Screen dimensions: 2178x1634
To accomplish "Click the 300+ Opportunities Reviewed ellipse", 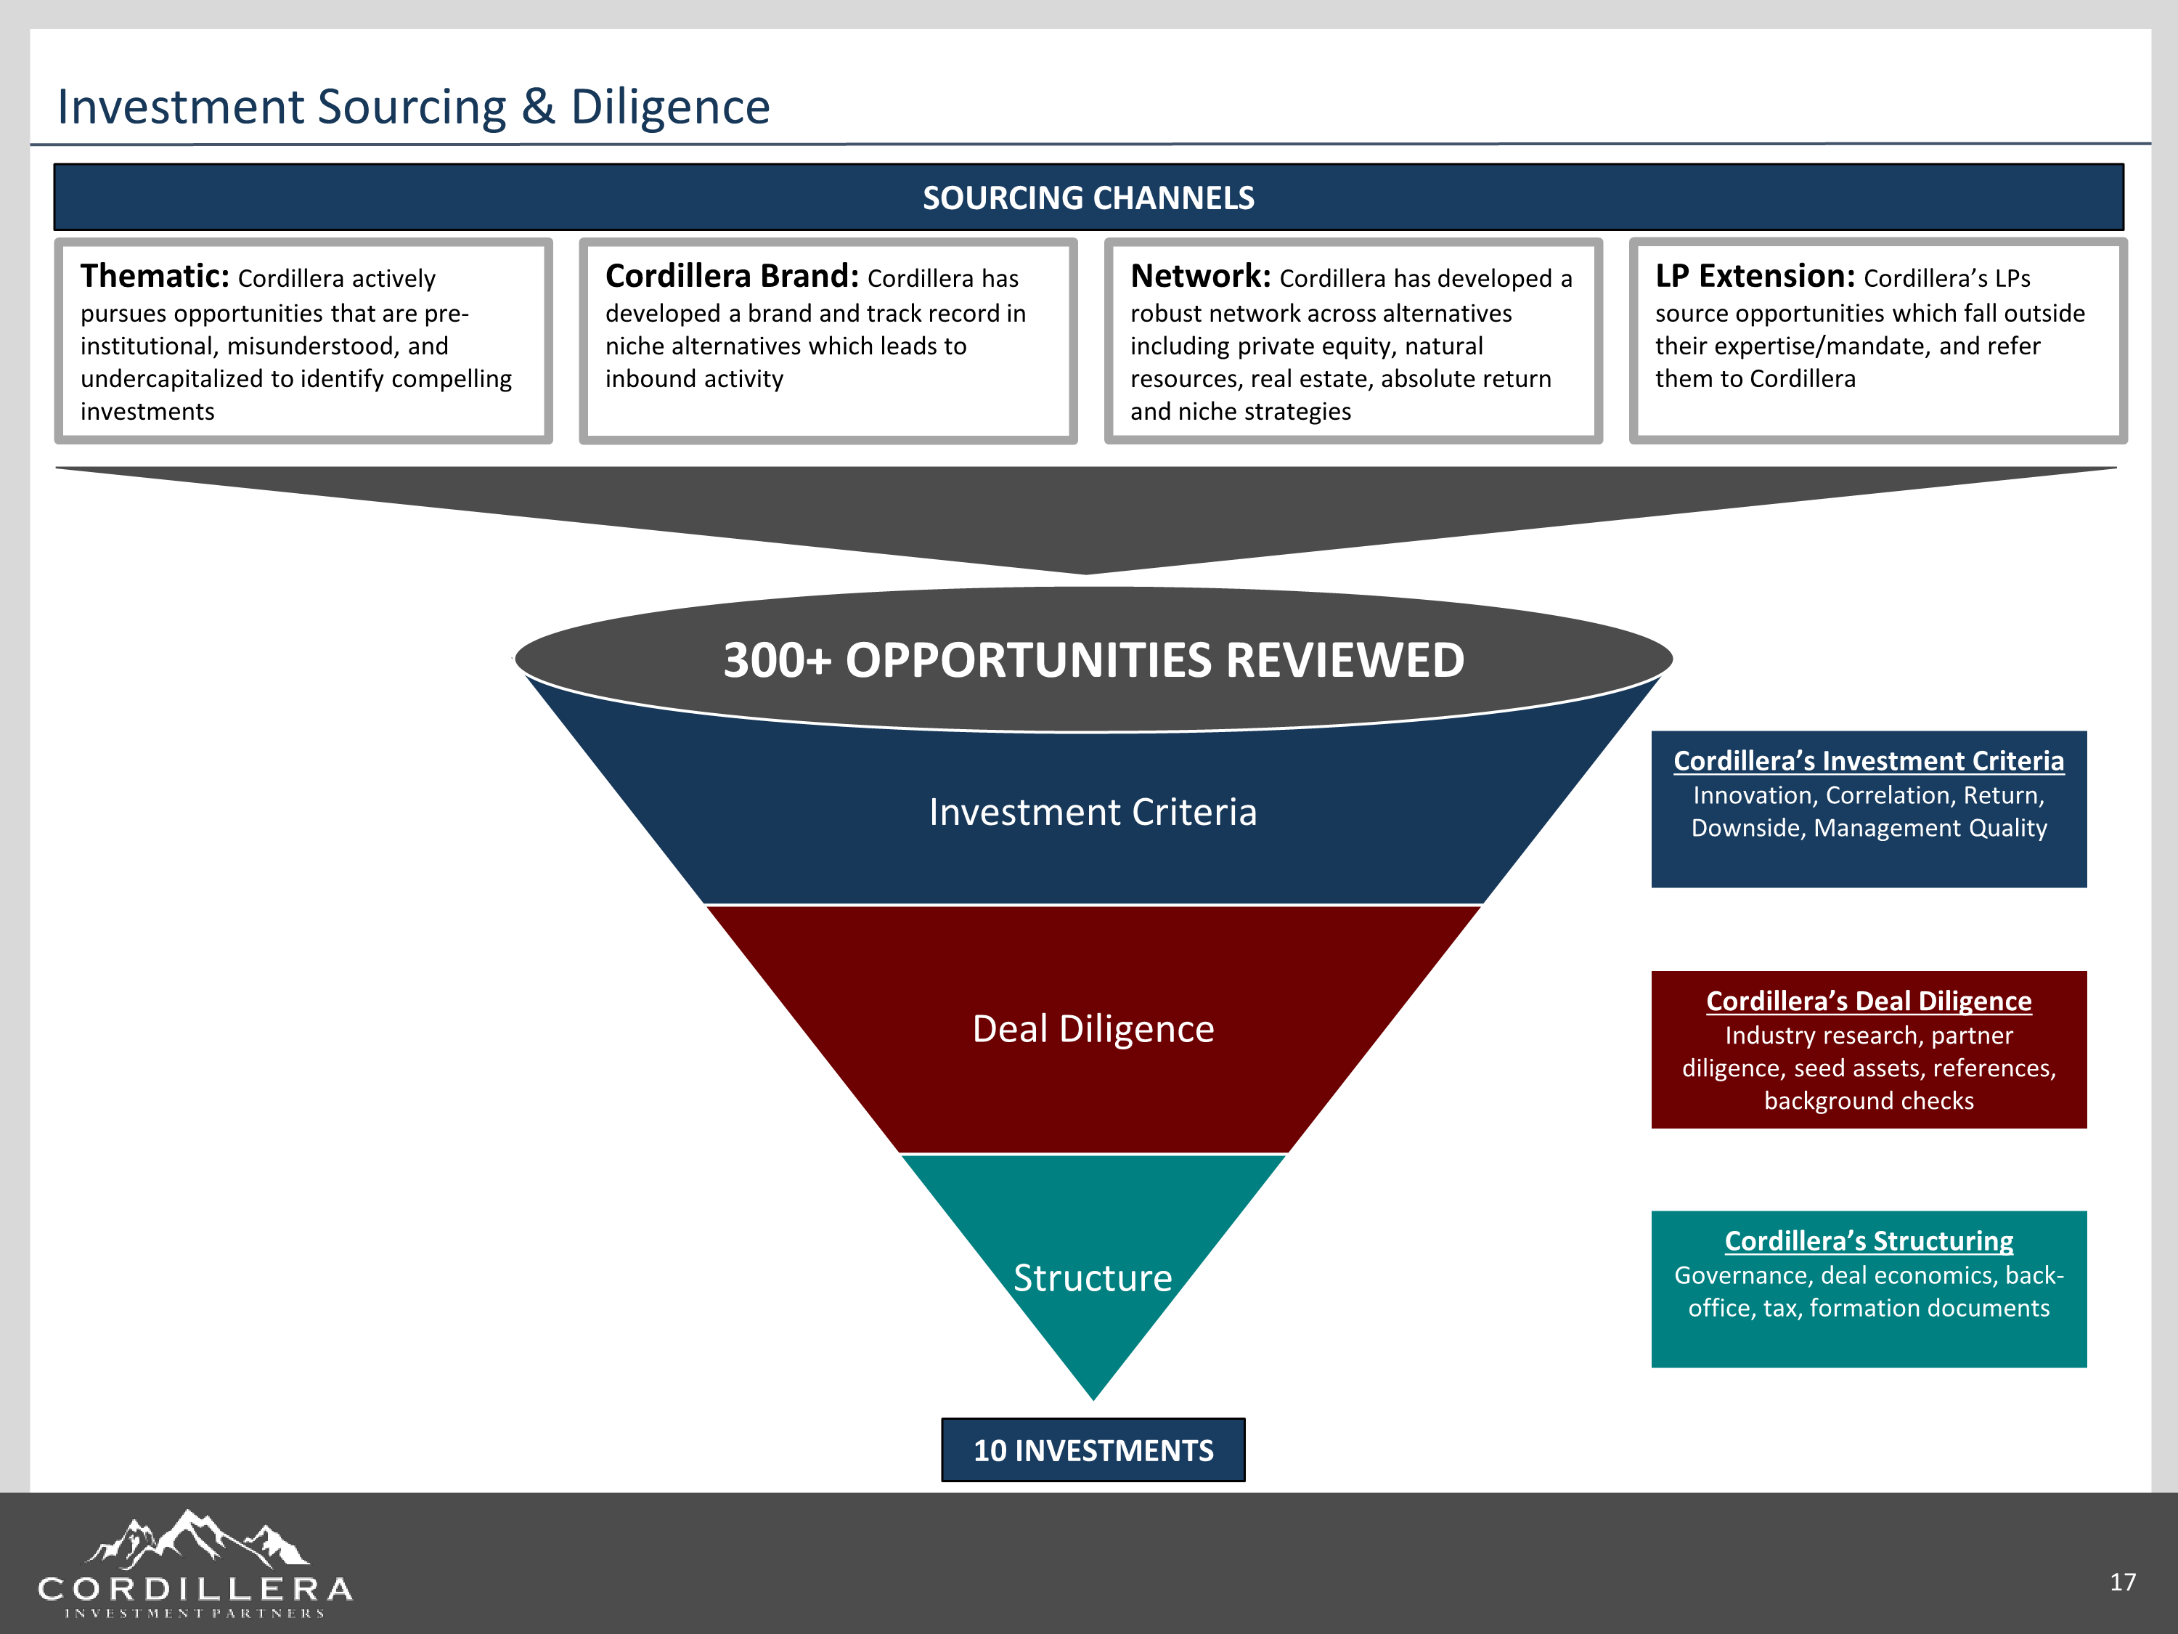I will coord(1093,660).
